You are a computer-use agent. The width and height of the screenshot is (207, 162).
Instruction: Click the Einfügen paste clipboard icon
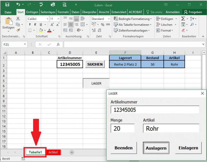9,21
